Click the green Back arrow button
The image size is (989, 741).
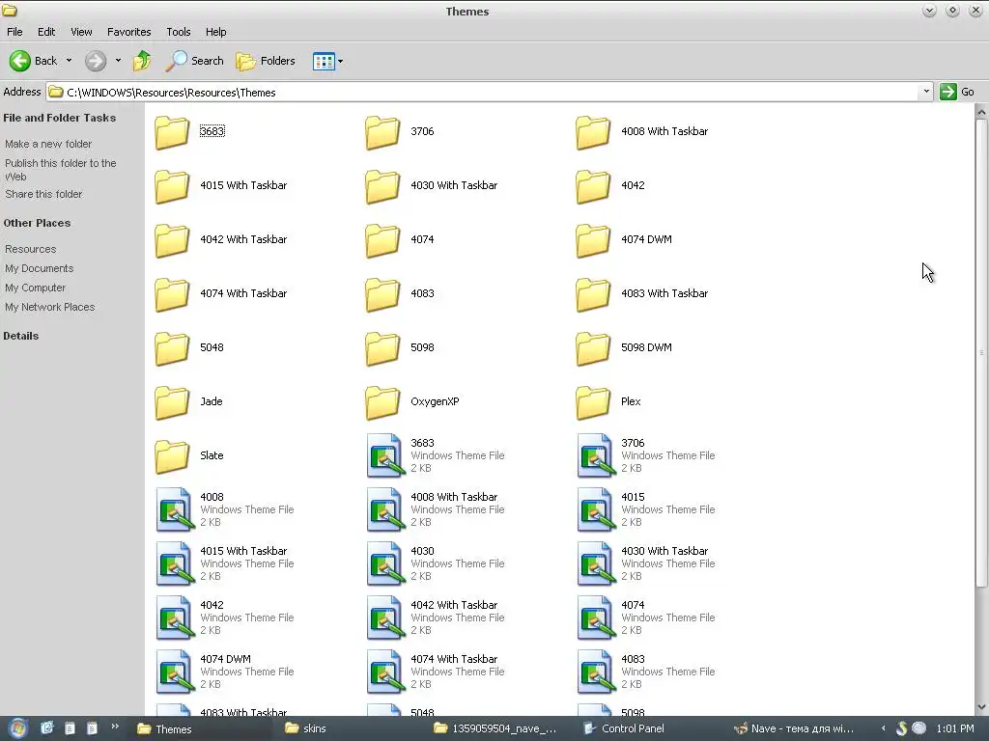point(19,61)
